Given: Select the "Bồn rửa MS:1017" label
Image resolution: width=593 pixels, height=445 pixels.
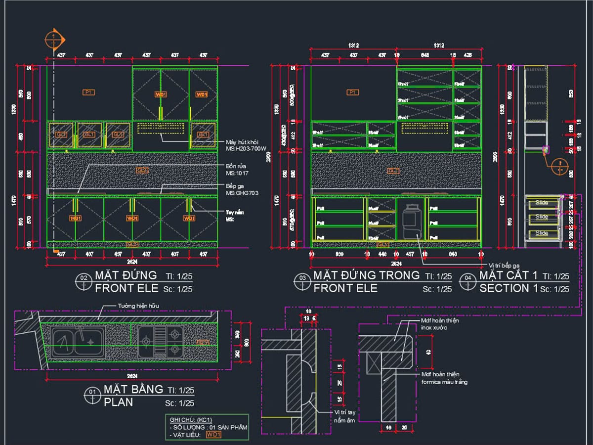Looking at the screenshot, I should point(237,170).
